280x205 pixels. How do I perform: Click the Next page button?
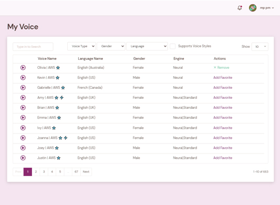[86, 172]
